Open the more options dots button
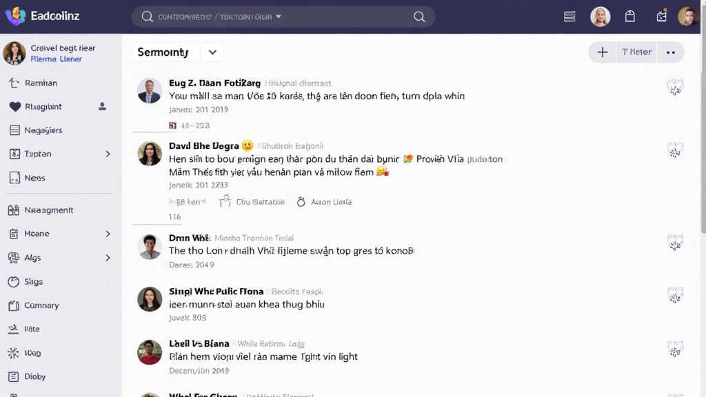The image size is (706, 397). point(670,52)
